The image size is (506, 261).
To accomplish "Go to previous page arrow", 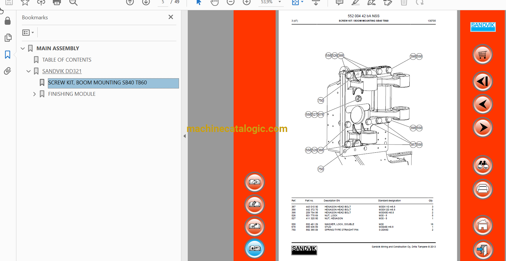I will (130, 2).
